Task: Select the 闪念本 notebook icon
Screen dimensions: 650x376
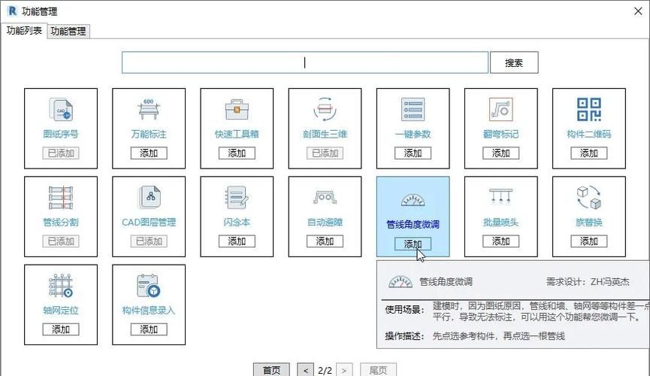Action: pyautogui.click(x=237, y=198)
